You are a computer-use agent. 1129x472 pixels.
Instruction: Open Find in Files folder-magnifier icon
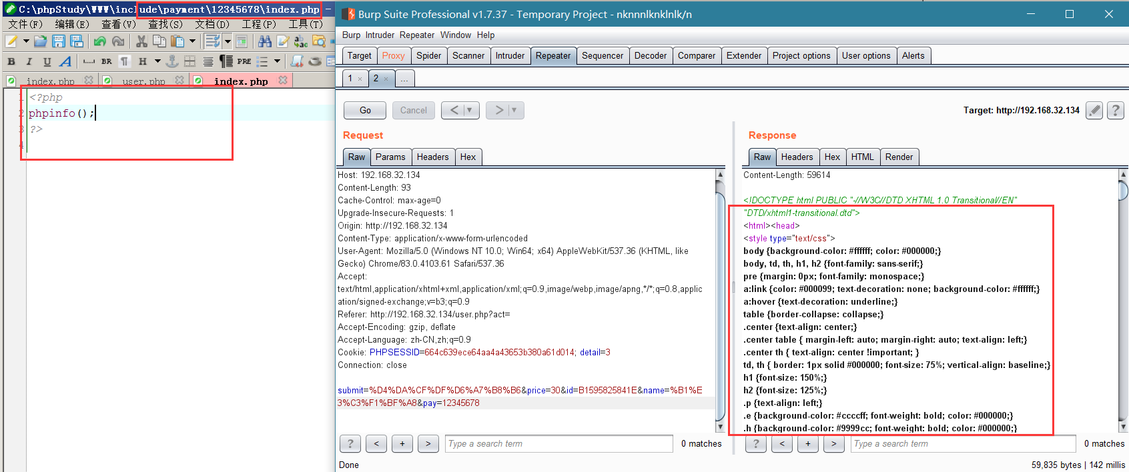click(319, 41)
